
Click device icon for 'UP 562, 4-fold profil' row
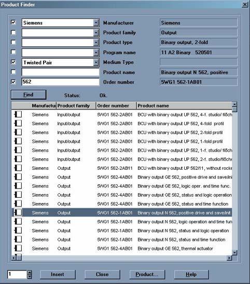[18, 124]
